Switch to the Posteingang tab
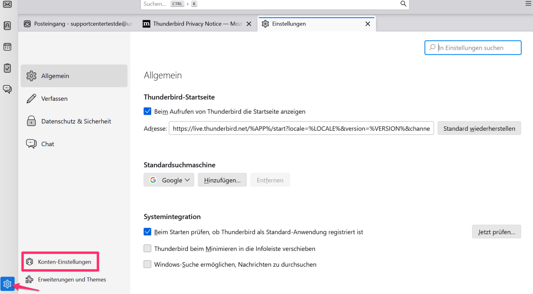The width and height of the screenshot is (533, 294). [x=79, y=24]
